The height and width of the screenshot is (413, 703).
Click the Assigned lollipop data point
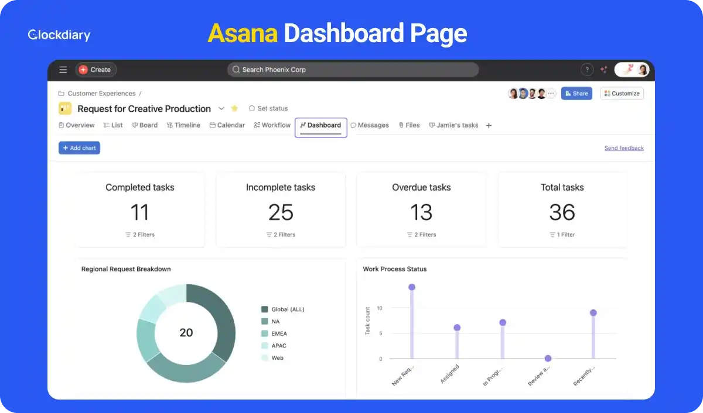(x=457, y=328)
